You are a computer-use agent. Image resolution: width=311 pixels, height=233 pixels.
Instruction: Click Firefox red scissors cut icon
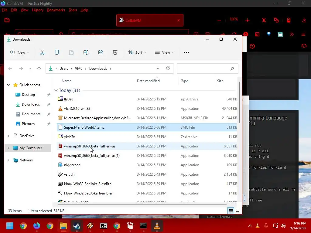(x=264, y=20)
